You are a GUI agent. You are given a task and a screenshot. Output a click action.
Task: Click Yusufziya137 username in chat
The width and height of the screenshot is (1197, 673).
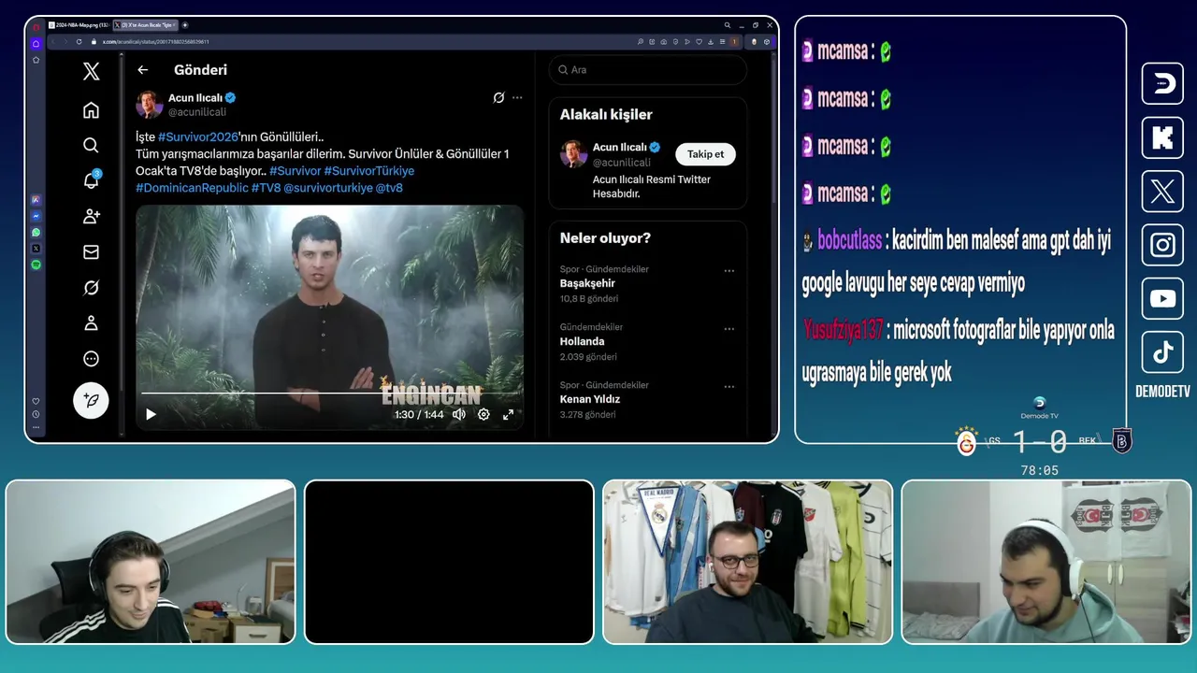(x=843, y=330)
